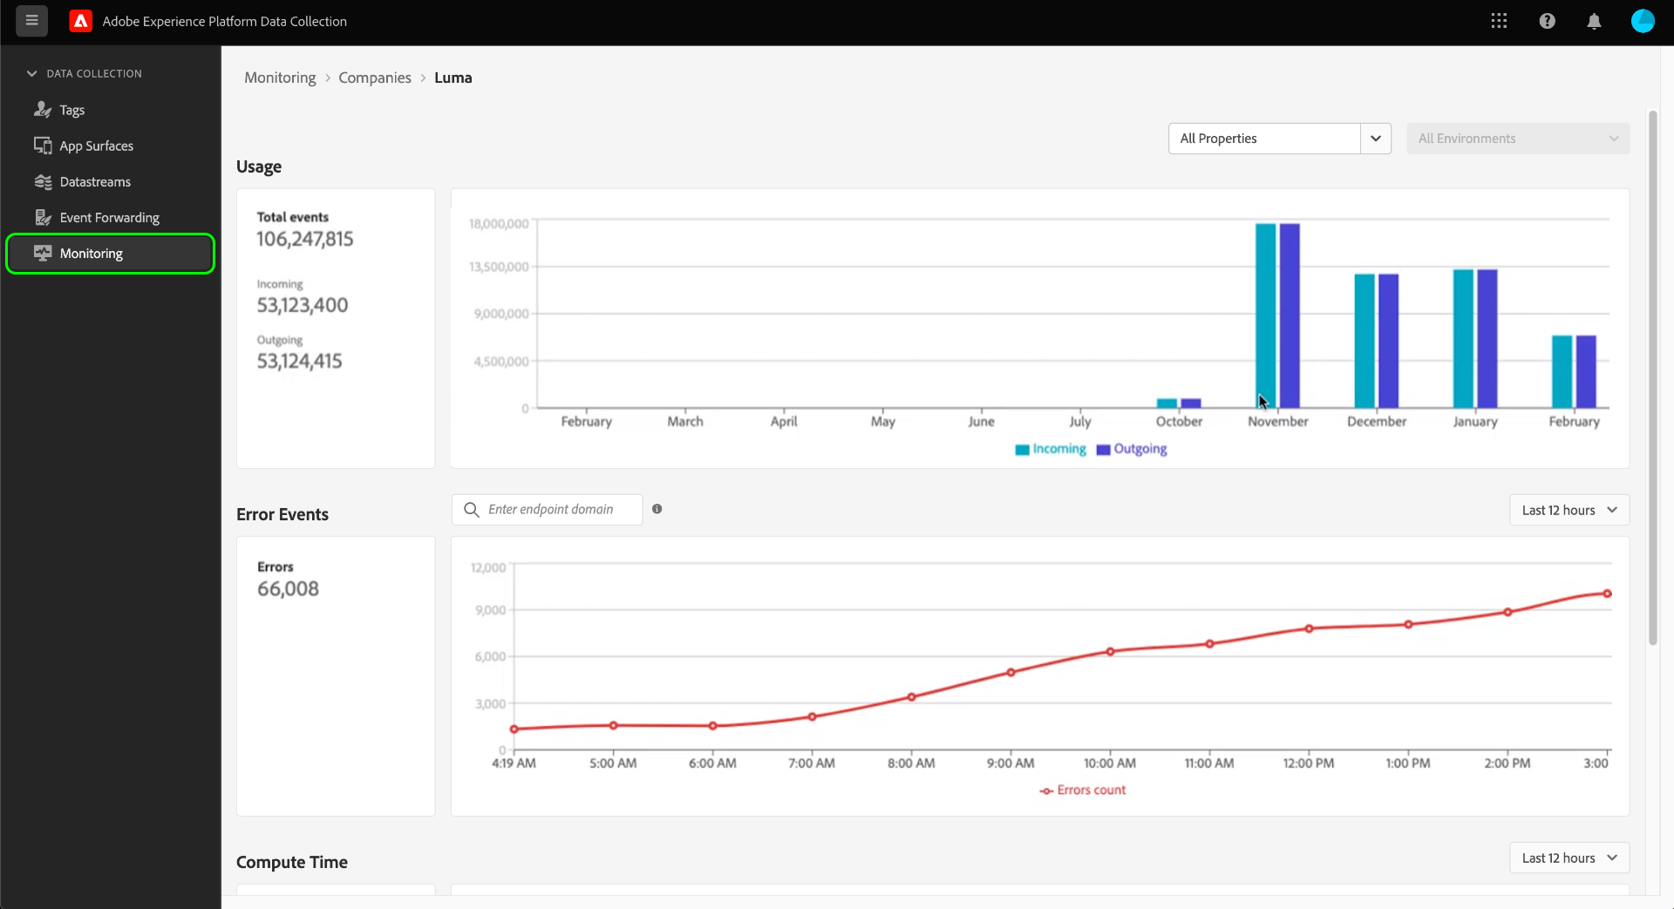This screenshot has height=909, width=1674.
Task: Click the endpoint domain info icon
Action: pyautogui.click(x=657, y=509)
